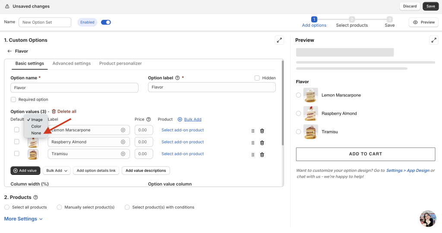Check the Required option checkbox
442x233 pixels.
pos(13,99)
